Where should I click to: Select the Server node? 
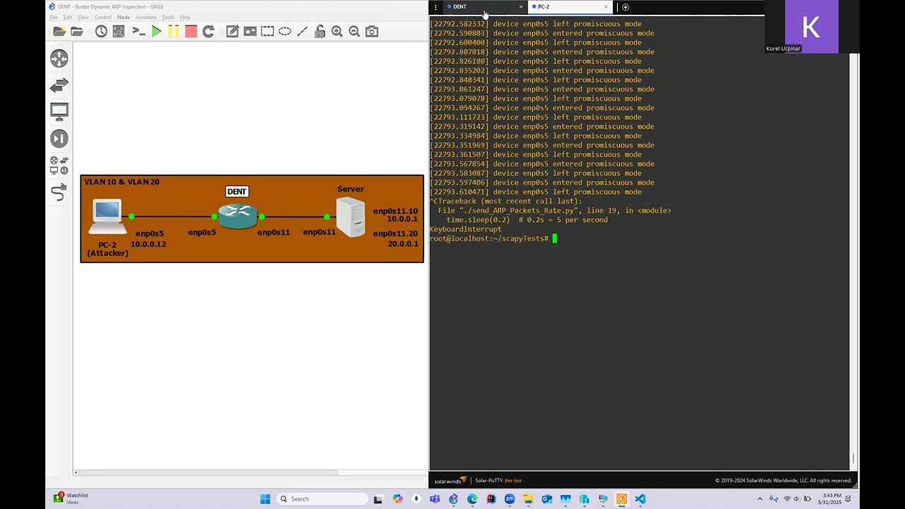coord(351,217)
